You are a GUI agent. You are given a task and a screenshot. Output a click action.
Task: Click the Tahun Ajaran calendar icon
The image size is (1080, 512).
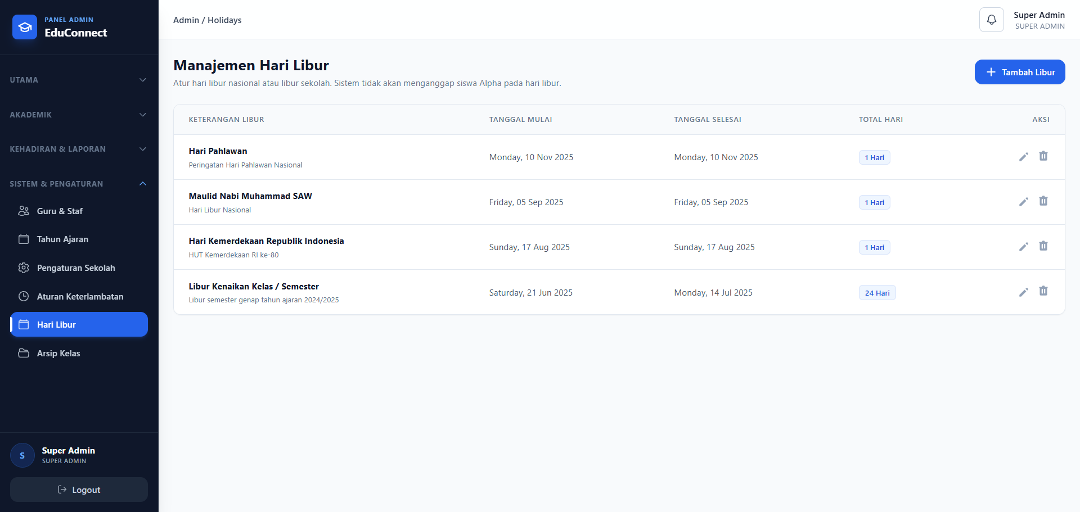tap(24, 239)
